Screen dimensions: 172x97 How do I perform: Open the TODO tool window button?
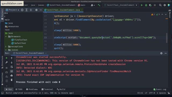coord(19,89)
